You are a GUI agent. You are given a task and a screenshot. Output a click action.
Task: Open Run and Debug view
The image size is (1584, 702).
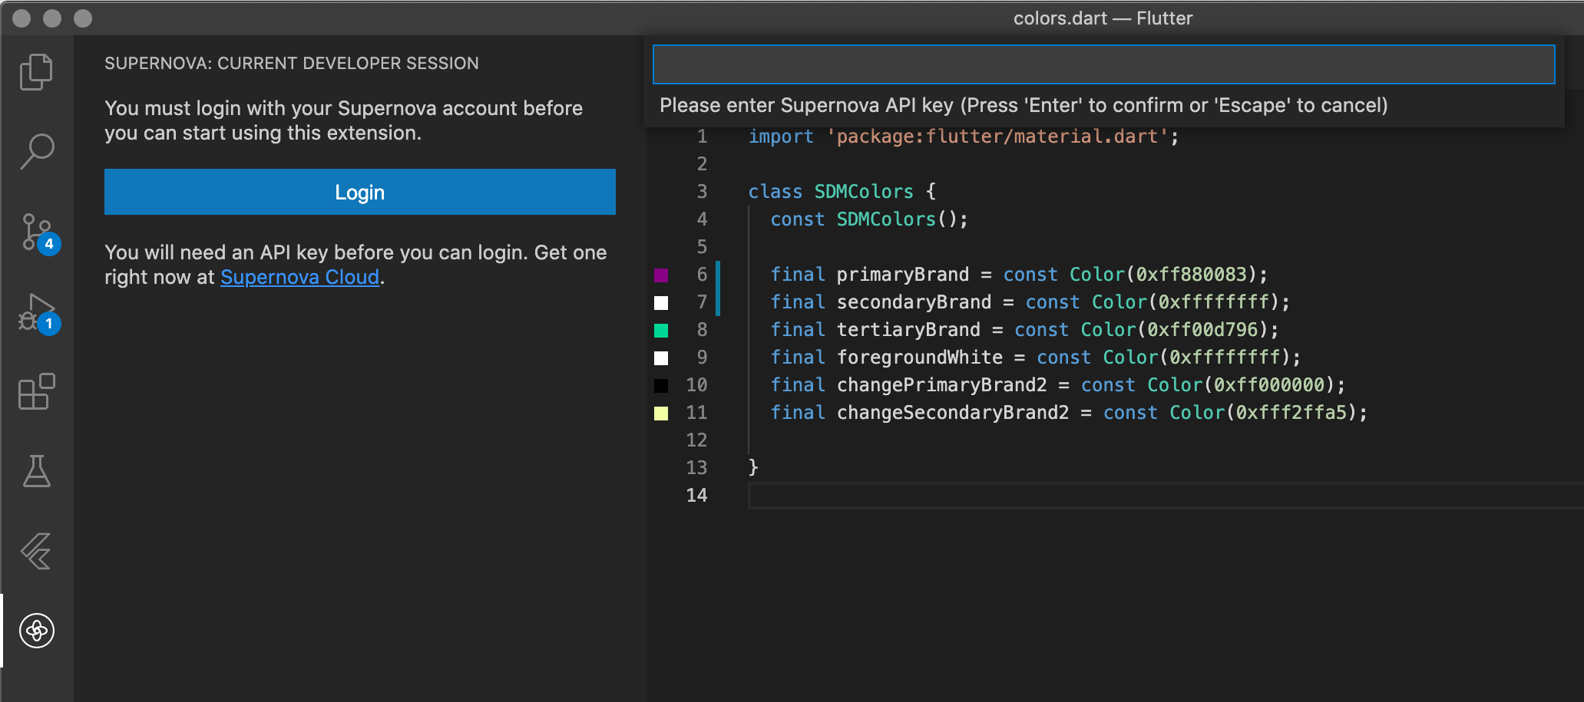point(38,313)
